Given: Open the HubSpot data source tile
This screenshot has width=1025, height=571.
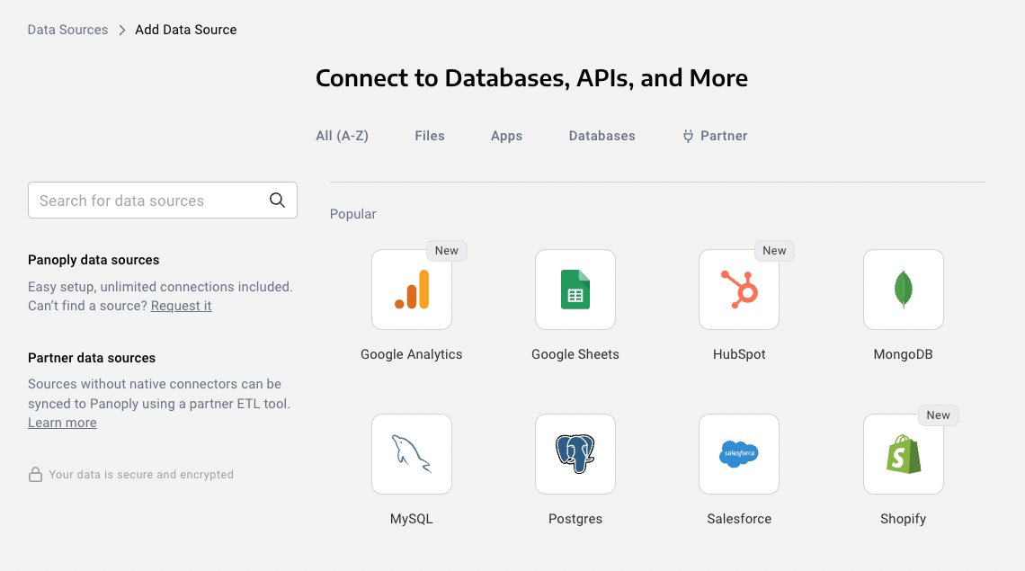Looking at the screenshot, I should coord(739,290).
